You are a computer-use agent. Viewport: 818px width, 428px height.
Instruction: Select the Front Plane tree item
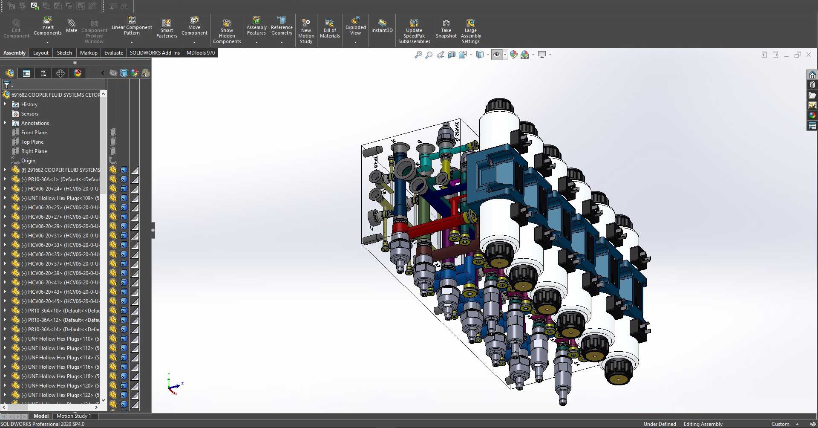pos(34,133)
